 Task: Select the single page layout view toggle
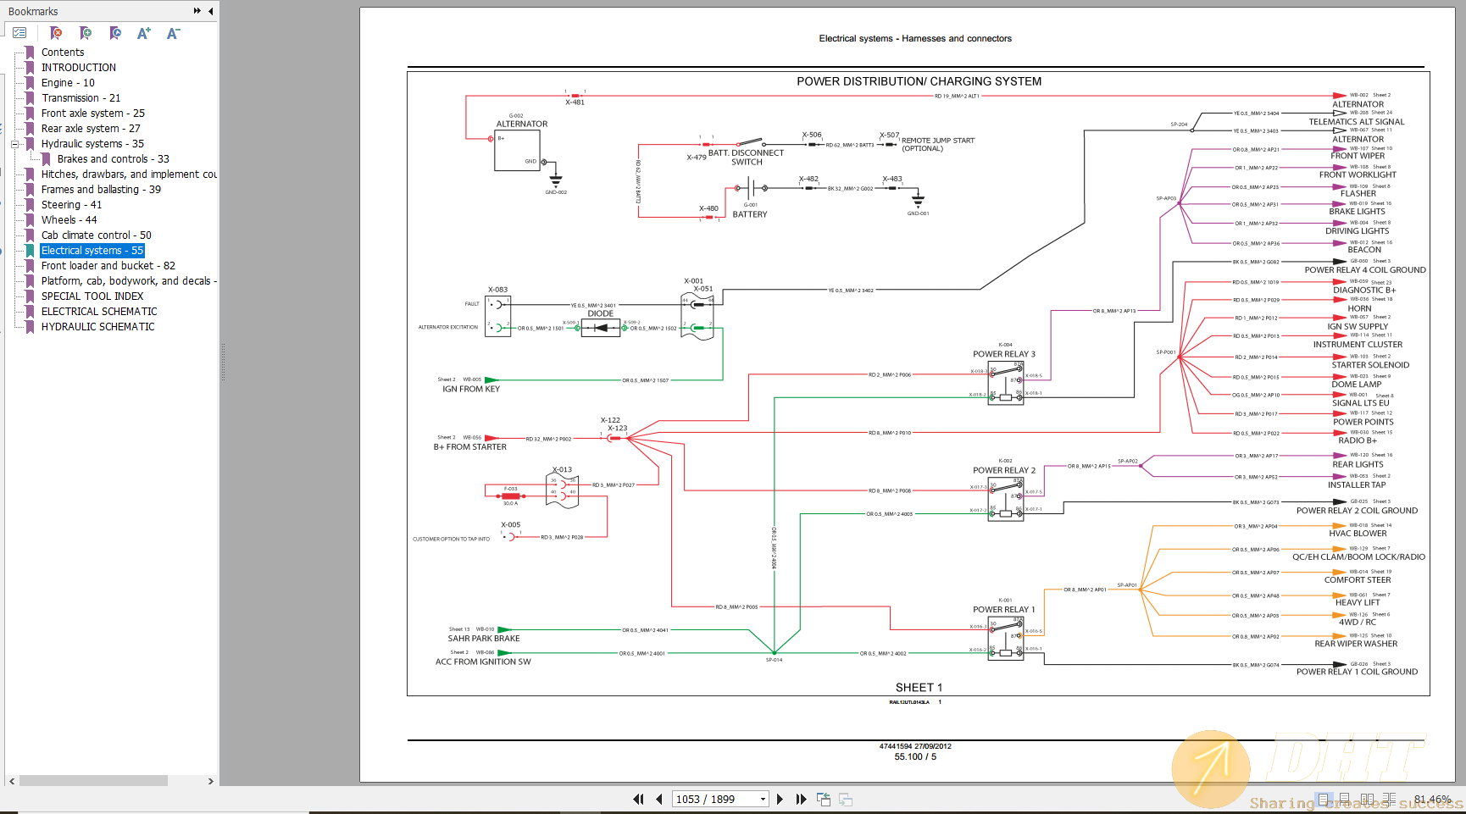click(x=1323, y=799)
